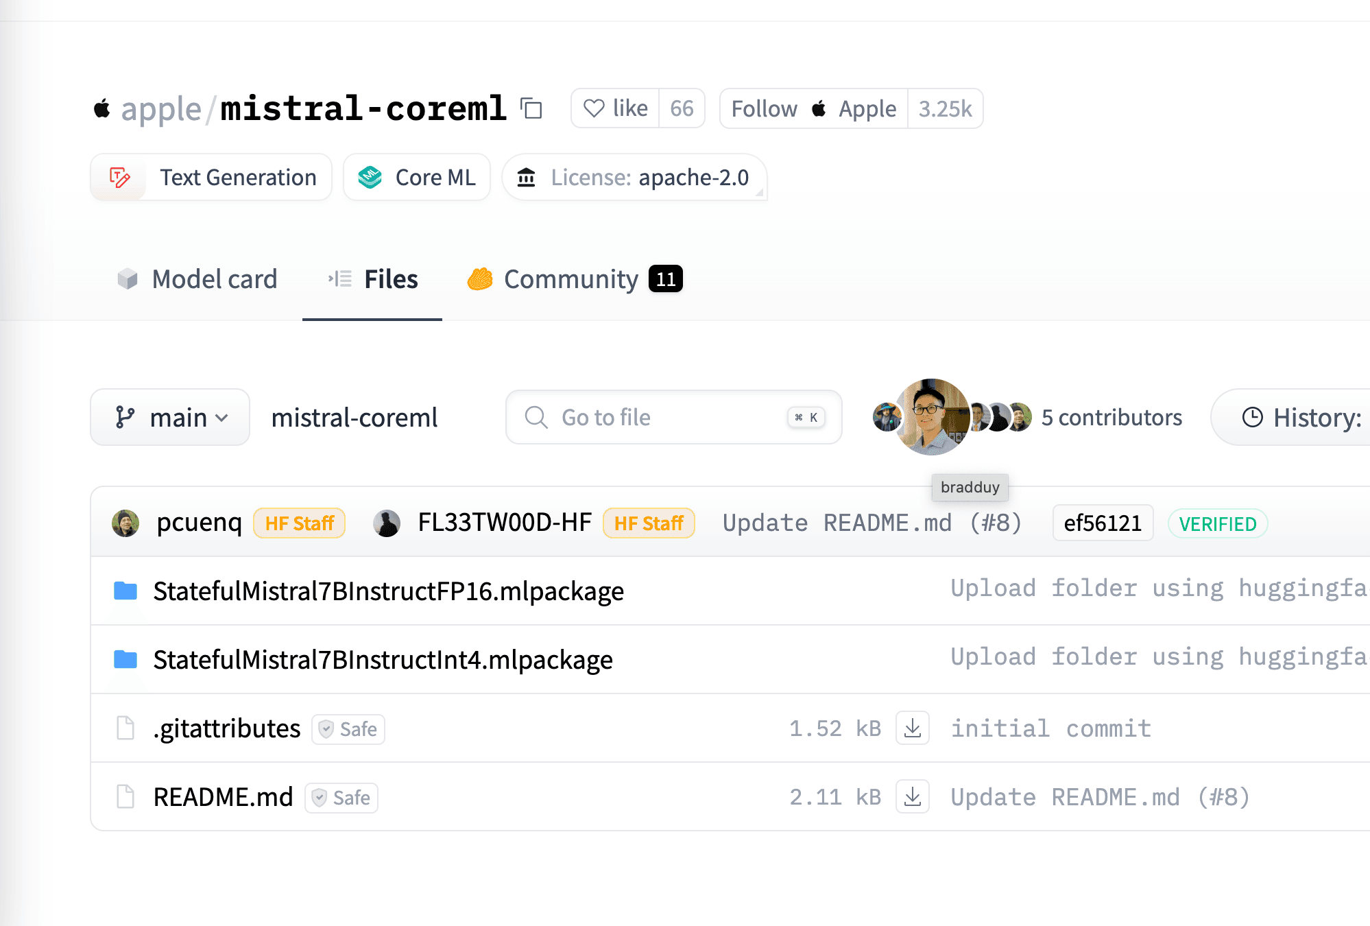Click the Text Generation tag icon
This screenshot has height=926, width=1370.
coord(119,178)
